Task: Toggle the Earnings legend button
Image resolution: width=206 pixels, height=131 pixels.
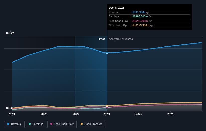Action: [36, 124]
